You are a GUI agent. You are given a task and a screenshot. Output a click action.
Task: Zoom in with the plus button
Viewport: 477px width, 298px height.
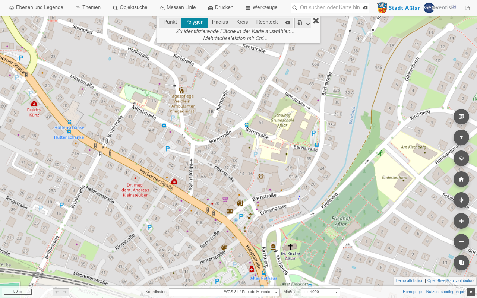tap(461, 221)
